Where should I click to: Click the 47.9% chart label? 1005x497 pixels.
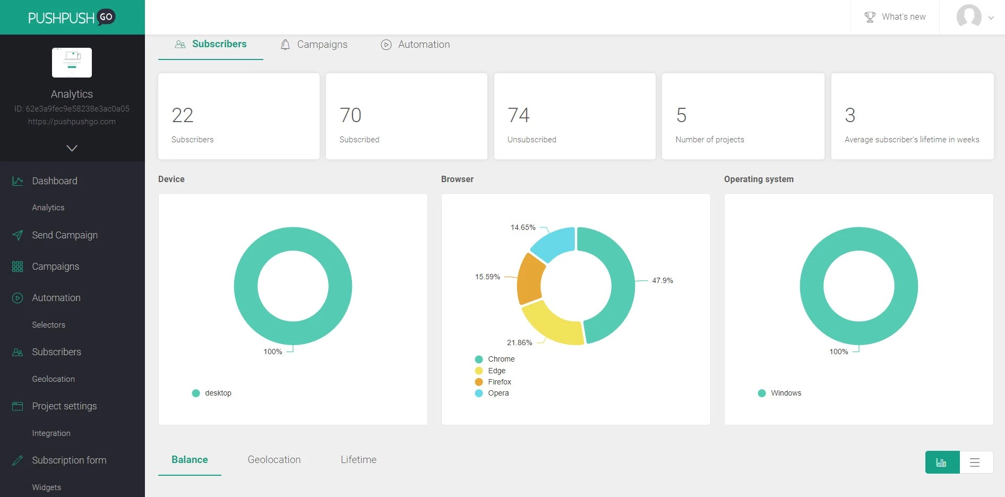(663, 280)
